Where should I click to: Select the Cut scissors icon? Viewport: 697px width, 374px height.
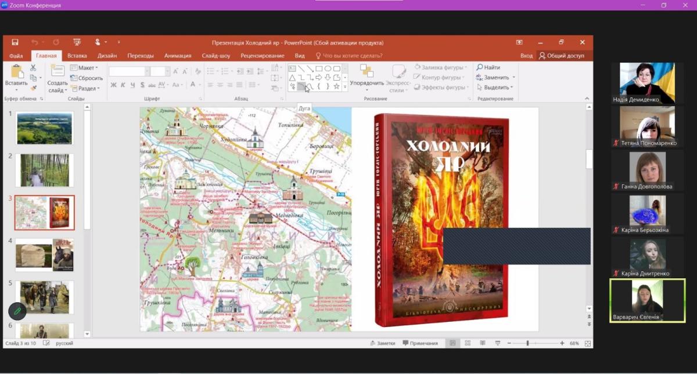click(x=33, y=68)
